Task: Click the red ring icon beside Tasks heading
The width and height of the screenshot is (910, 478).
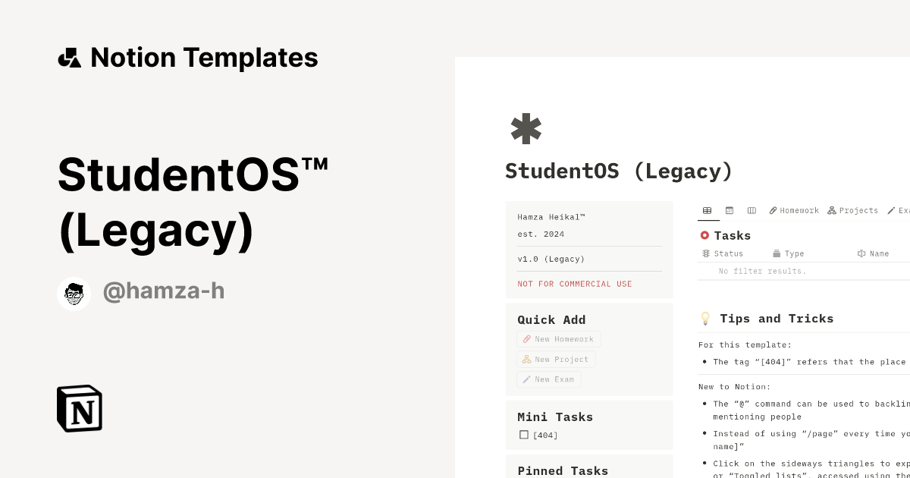Action: coord(706,235)
